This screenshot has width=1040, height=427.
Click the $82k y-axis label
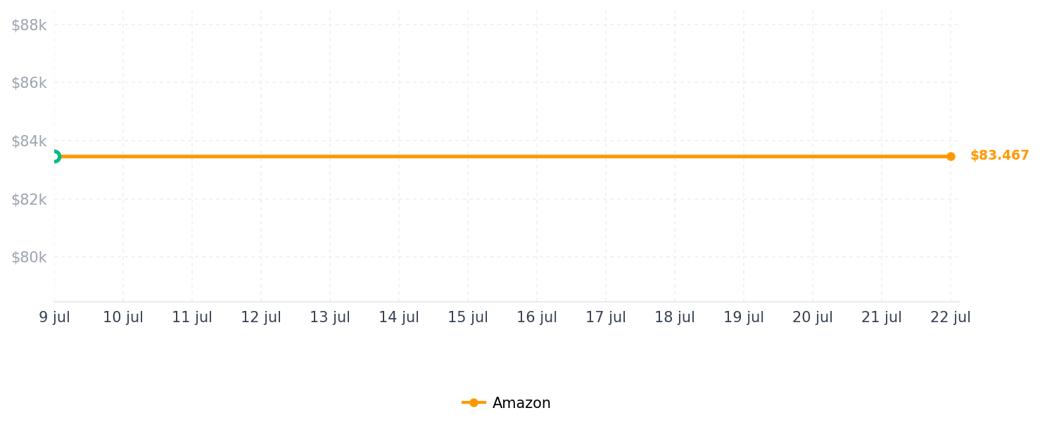click(29, 200)
